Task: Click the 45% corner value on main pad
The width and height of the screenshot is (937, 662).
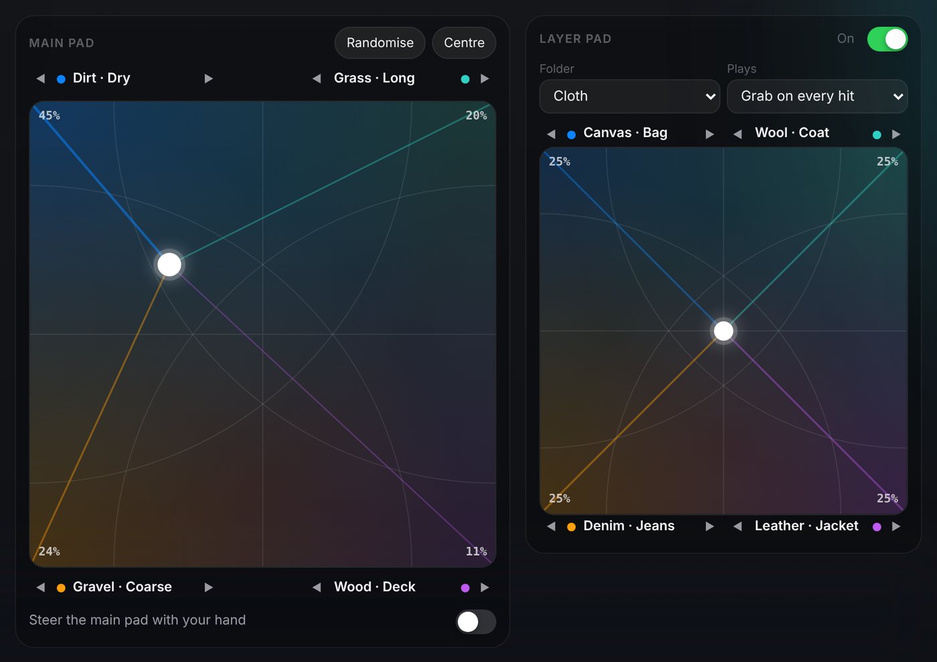Action: pyautogui.click(x=50, y=116)
